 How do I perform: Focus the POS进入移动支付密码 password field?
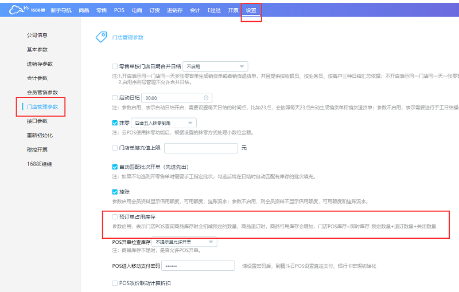(197, 266)
